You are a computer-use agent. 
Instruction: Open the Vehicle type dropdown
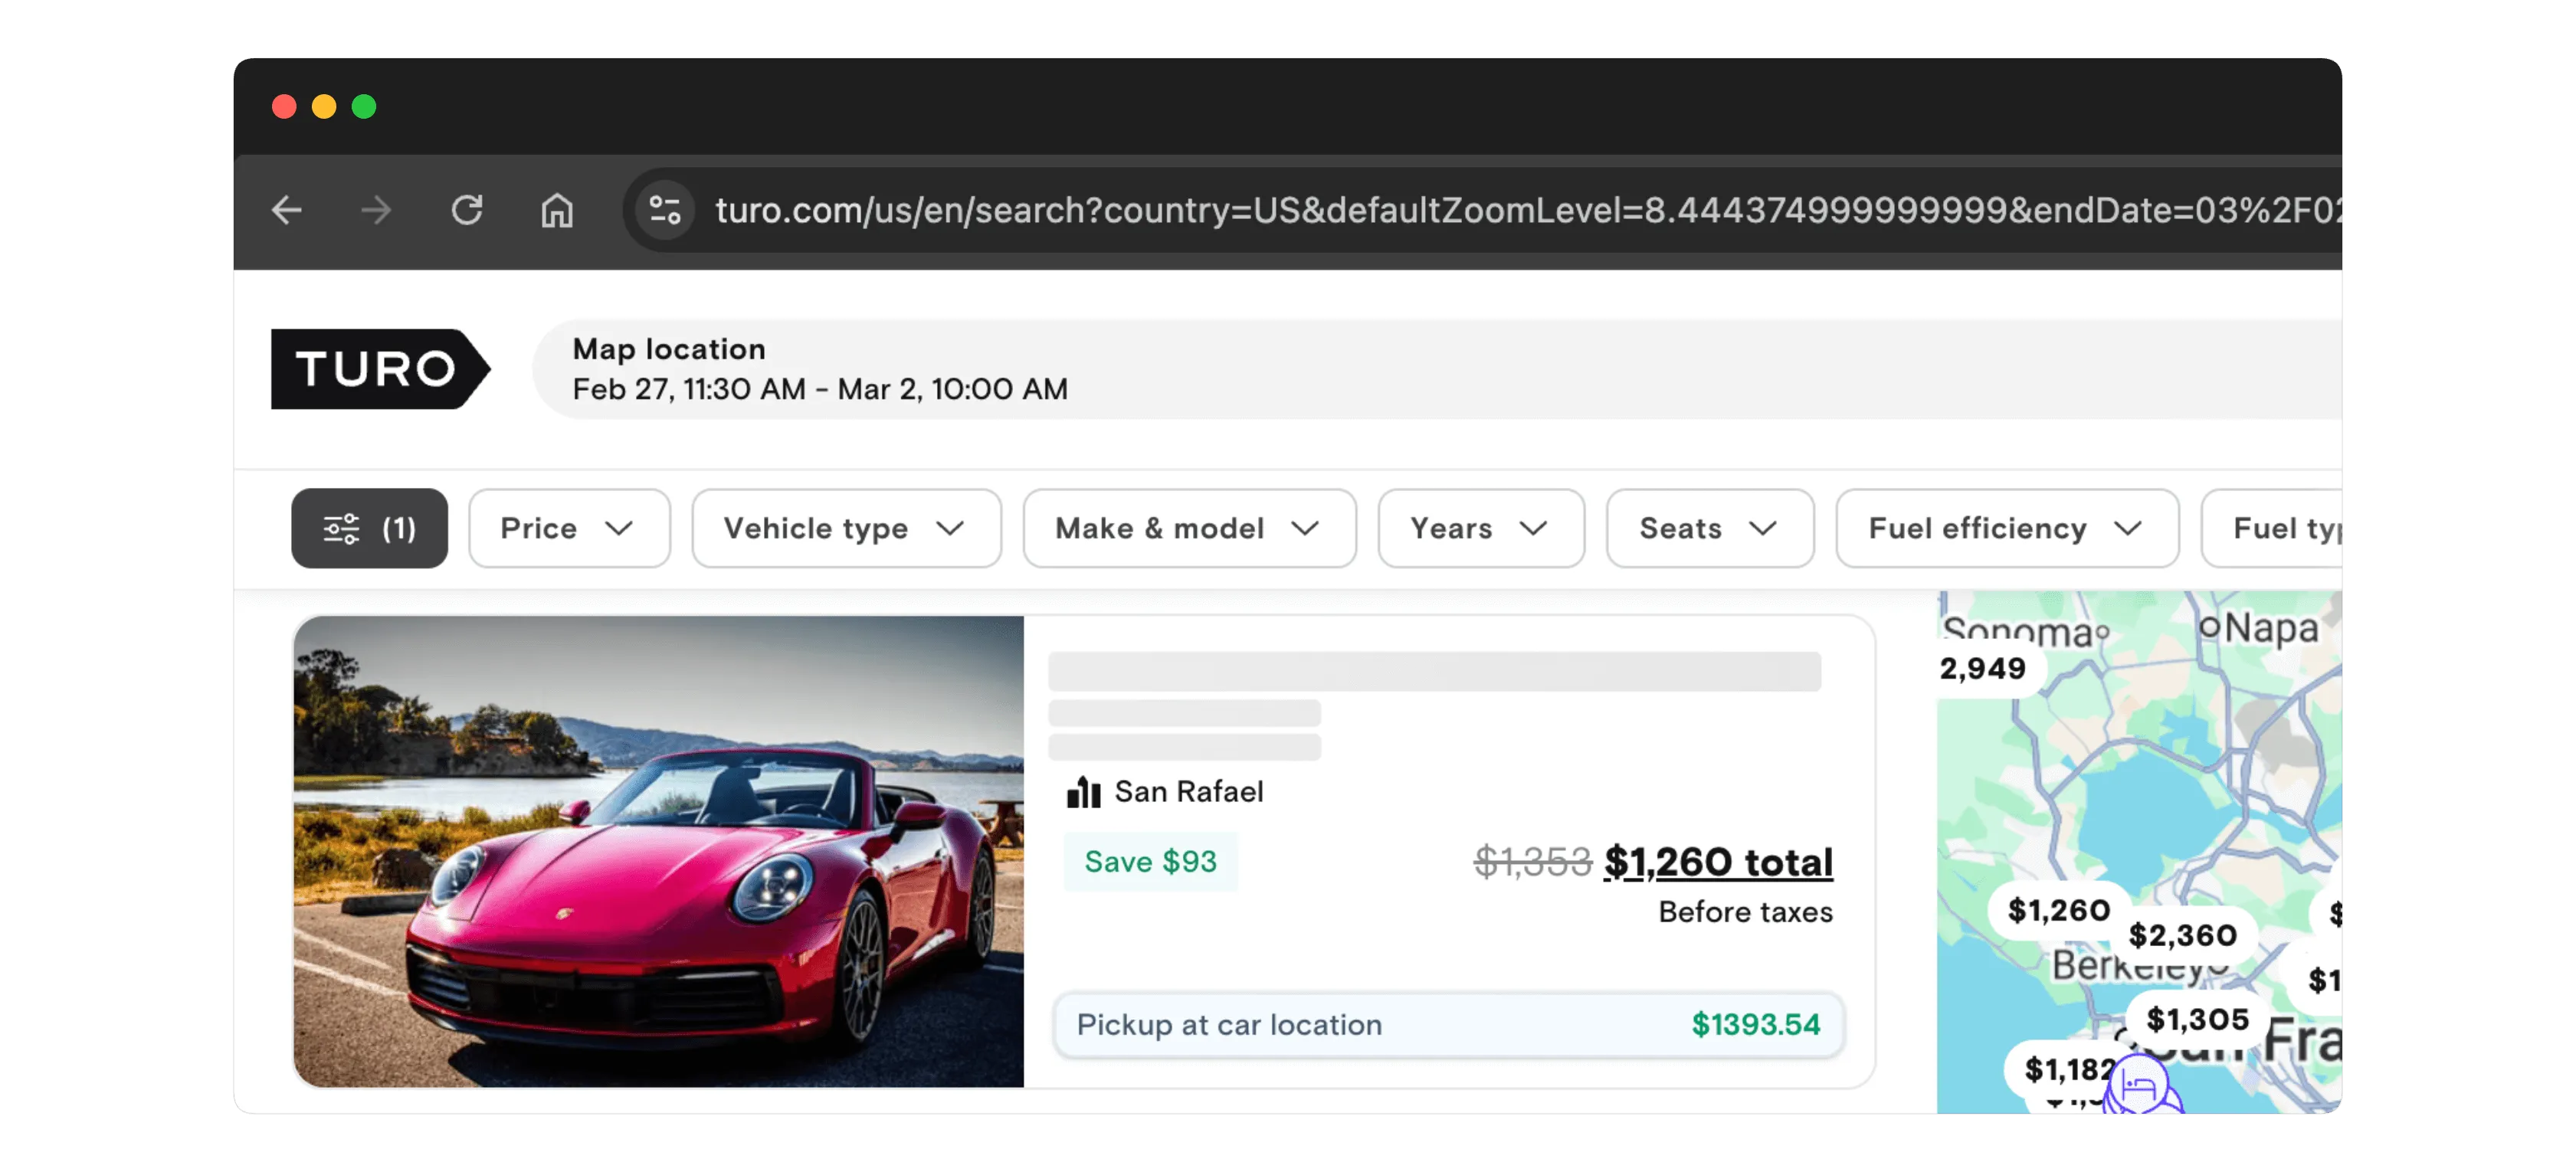pyautogui.click(x=845, y=528)
